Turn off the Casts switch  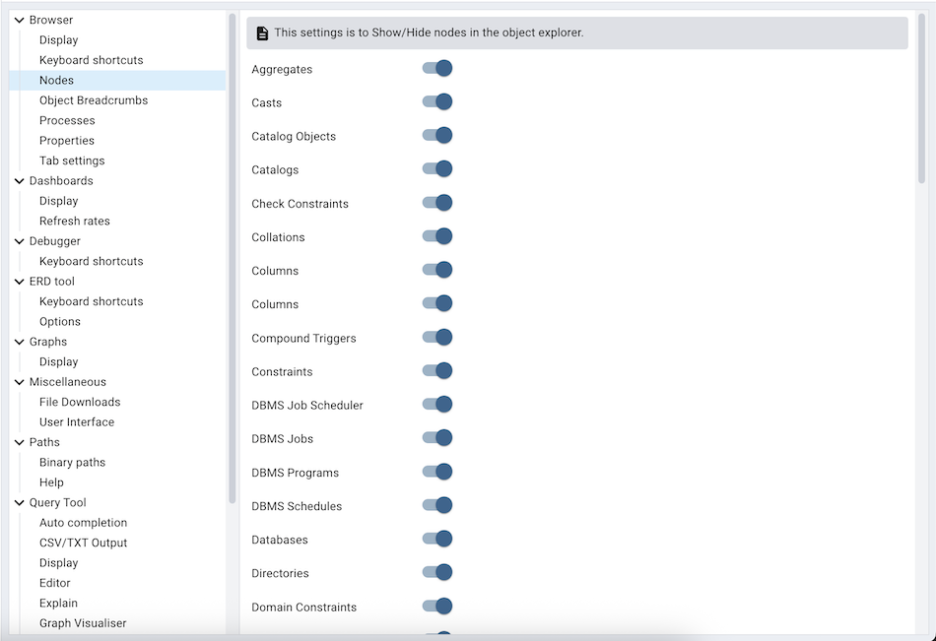coord(436,101)
